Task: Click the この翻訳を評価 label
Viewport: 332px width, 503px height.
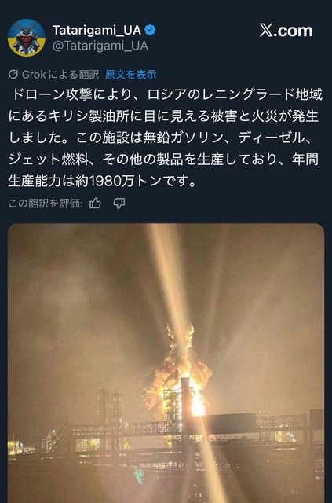Action: coord(46,204)
